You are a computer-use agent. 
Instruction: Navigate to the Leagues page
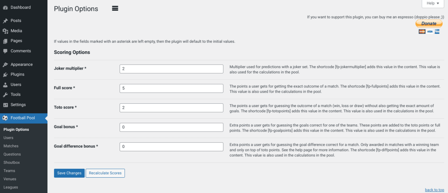pyautogui.click(x=11, y=187)
